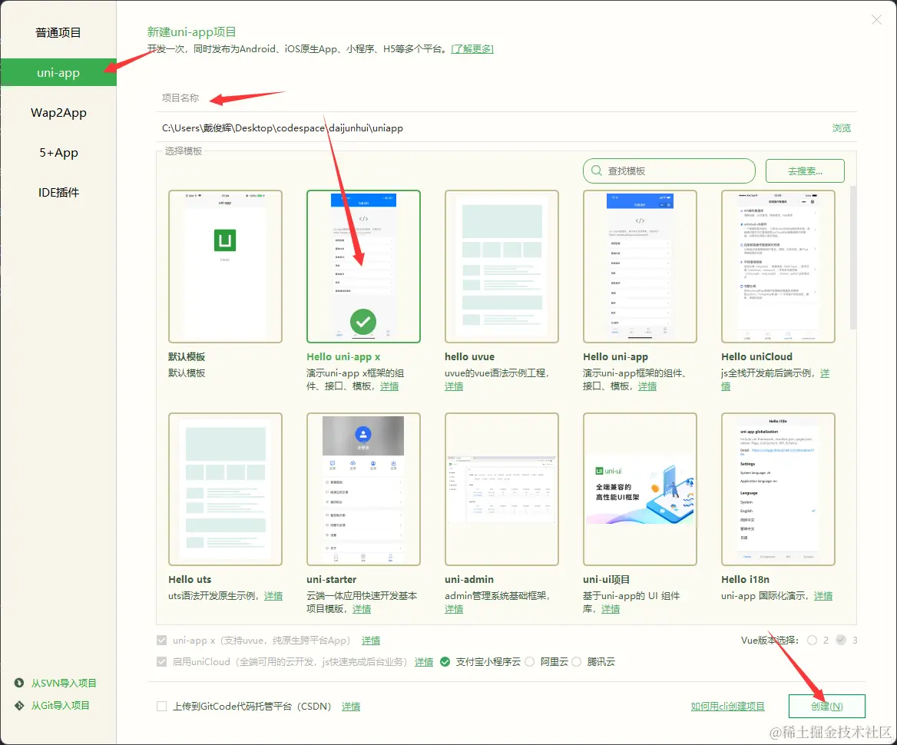Select the 普通项目 tab in sidebar
Screen dimensions: 897x745
58,32
